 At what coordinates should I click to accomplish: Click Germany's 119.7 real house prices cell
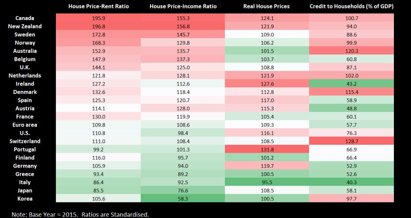click(x=267, y=166)
